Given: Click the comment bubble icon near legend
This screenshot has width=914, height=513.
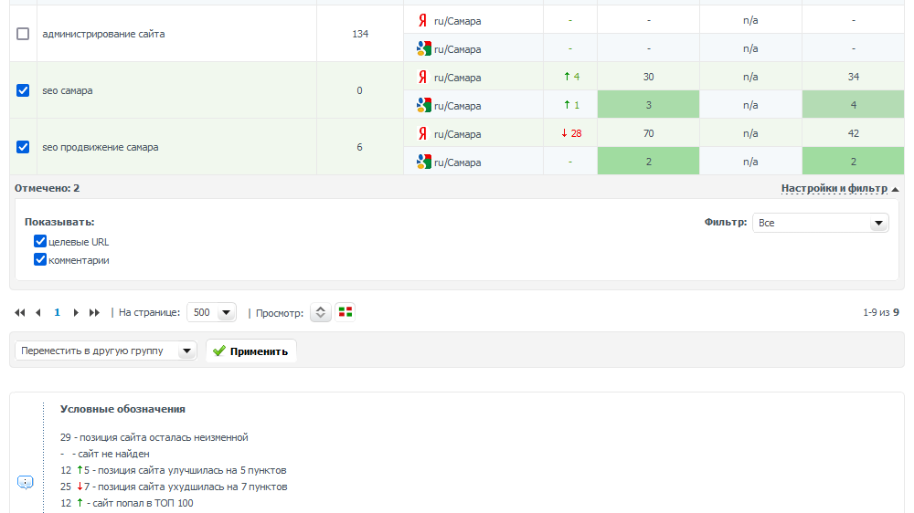Looking at the screenshot, I should pos(26,481).
